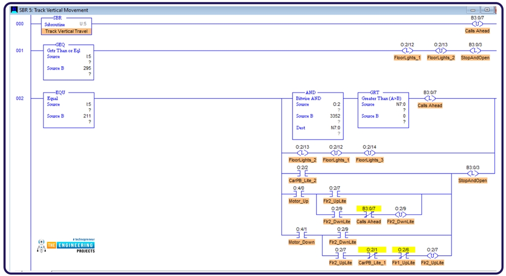Select the Calls Ahead unlatch coil in rung 000
The width and height of the screenshot is (506, 276).
click(x=477, y=24)
